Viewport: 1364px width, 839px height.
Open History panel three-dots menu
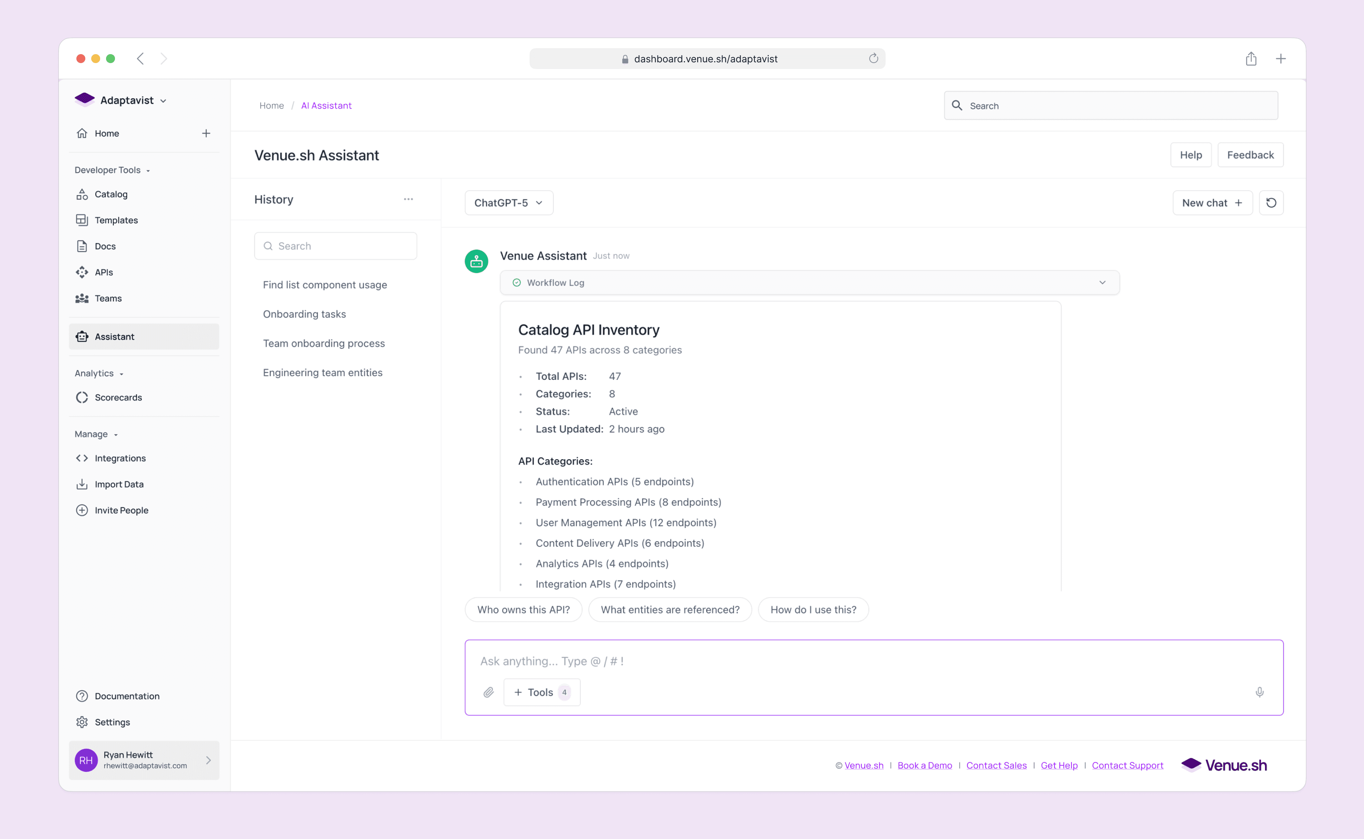tap(408, 199)
